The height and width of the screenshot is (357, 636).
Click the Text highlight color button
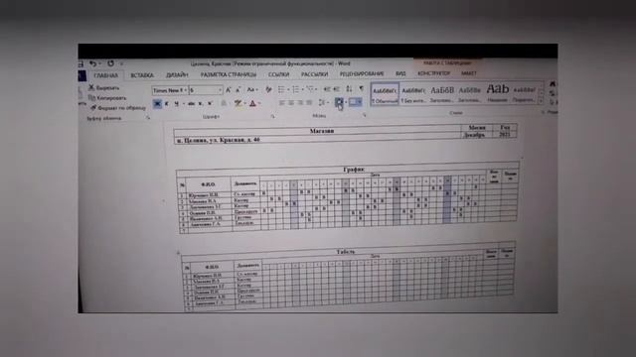click(x=238, y=103)
